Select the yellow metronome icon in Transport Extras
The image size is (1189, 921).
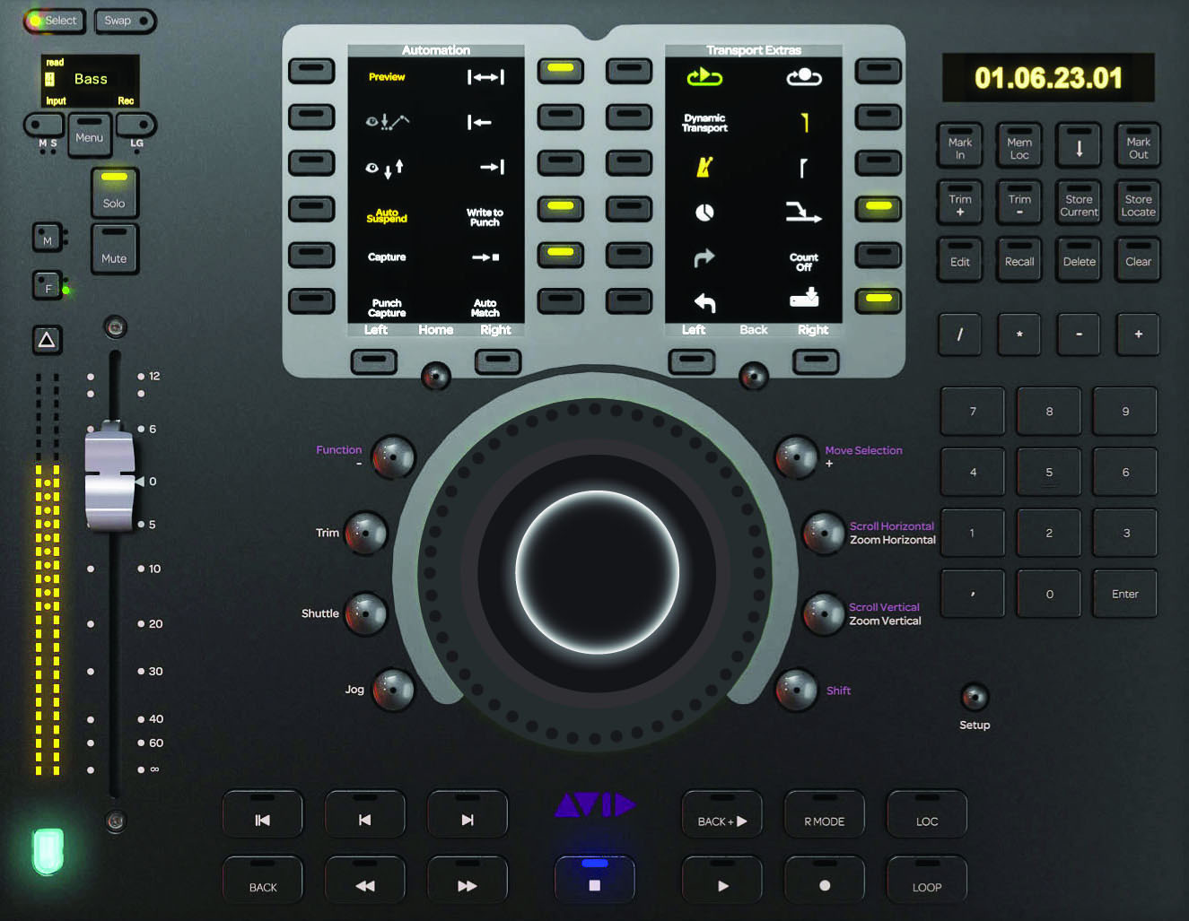pos(704,166)
